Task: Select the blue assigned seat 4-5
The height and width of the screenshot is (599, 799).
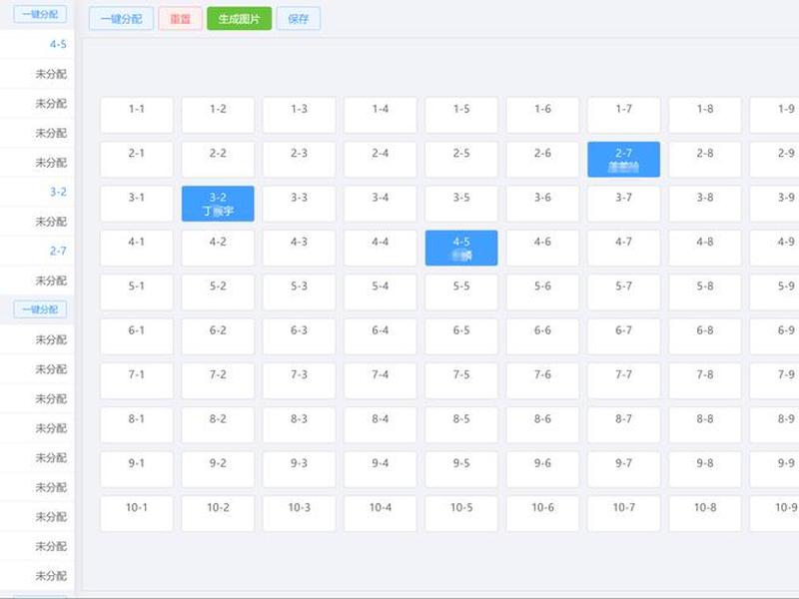Action: 461,248
